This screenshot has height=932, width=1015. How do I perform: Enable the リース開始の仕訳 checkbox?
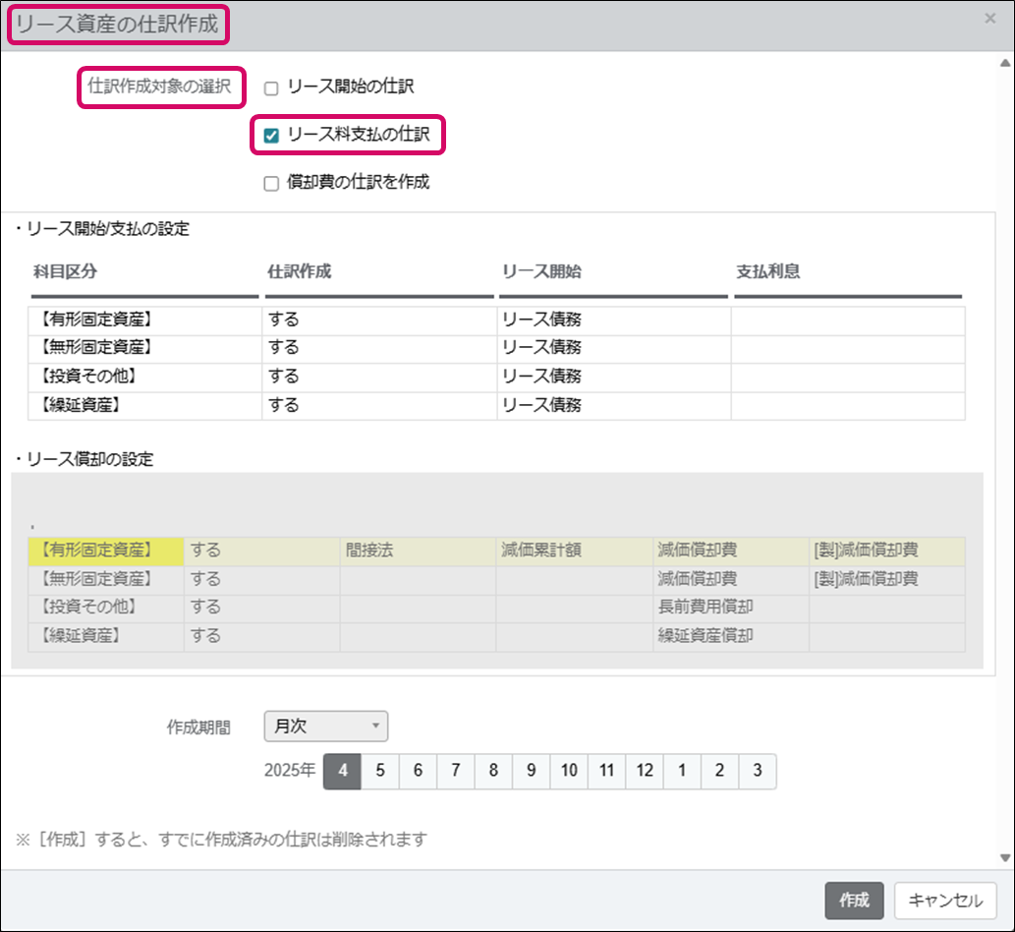[x=272, y=88]
